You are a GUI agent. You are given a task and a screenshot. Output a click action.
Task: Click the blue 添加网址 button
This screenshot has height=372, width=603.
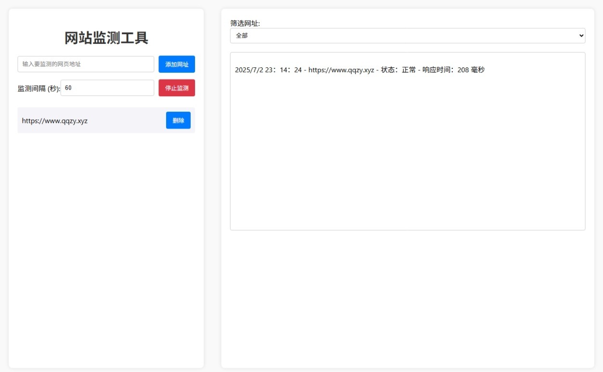tap(176, 64)
